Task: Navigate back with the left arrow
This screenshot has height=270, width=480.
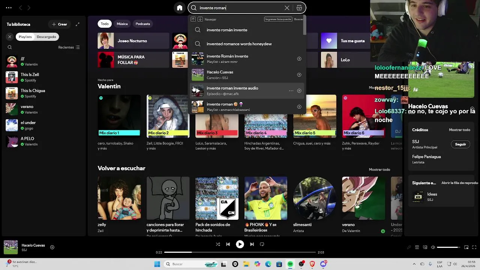Action: point(21,7)
